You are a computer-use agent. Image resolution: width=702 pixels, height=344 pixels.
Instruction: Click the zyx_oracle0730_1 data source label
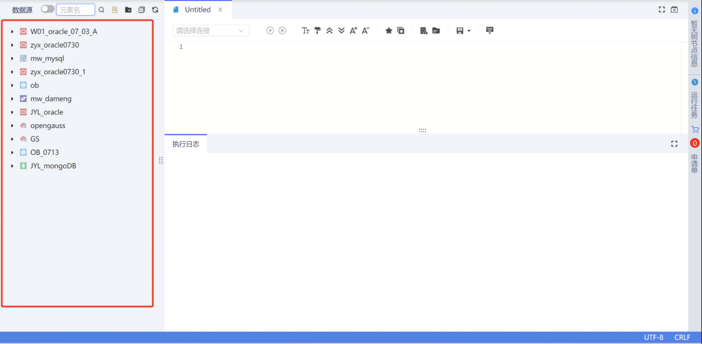tap(58, 72)
